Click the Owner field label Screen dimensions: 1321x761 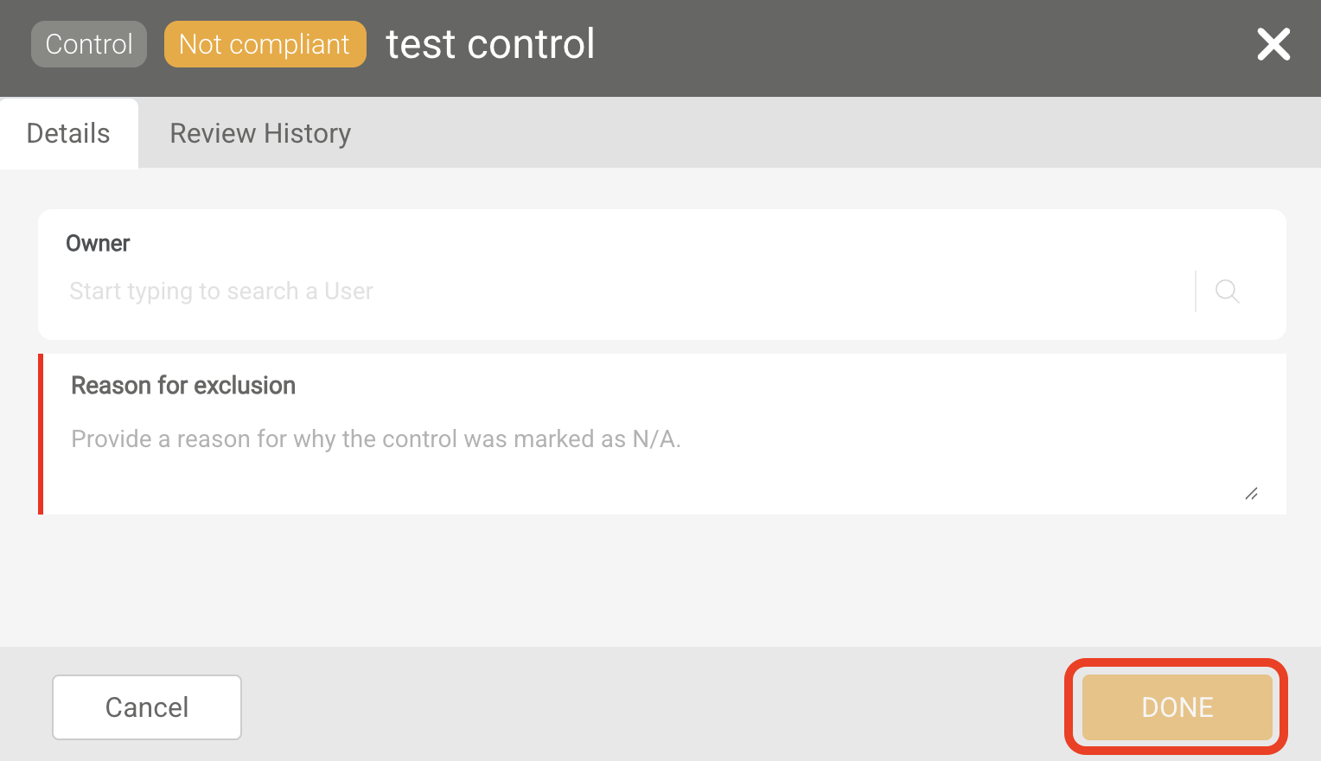(x=98, y=244)
